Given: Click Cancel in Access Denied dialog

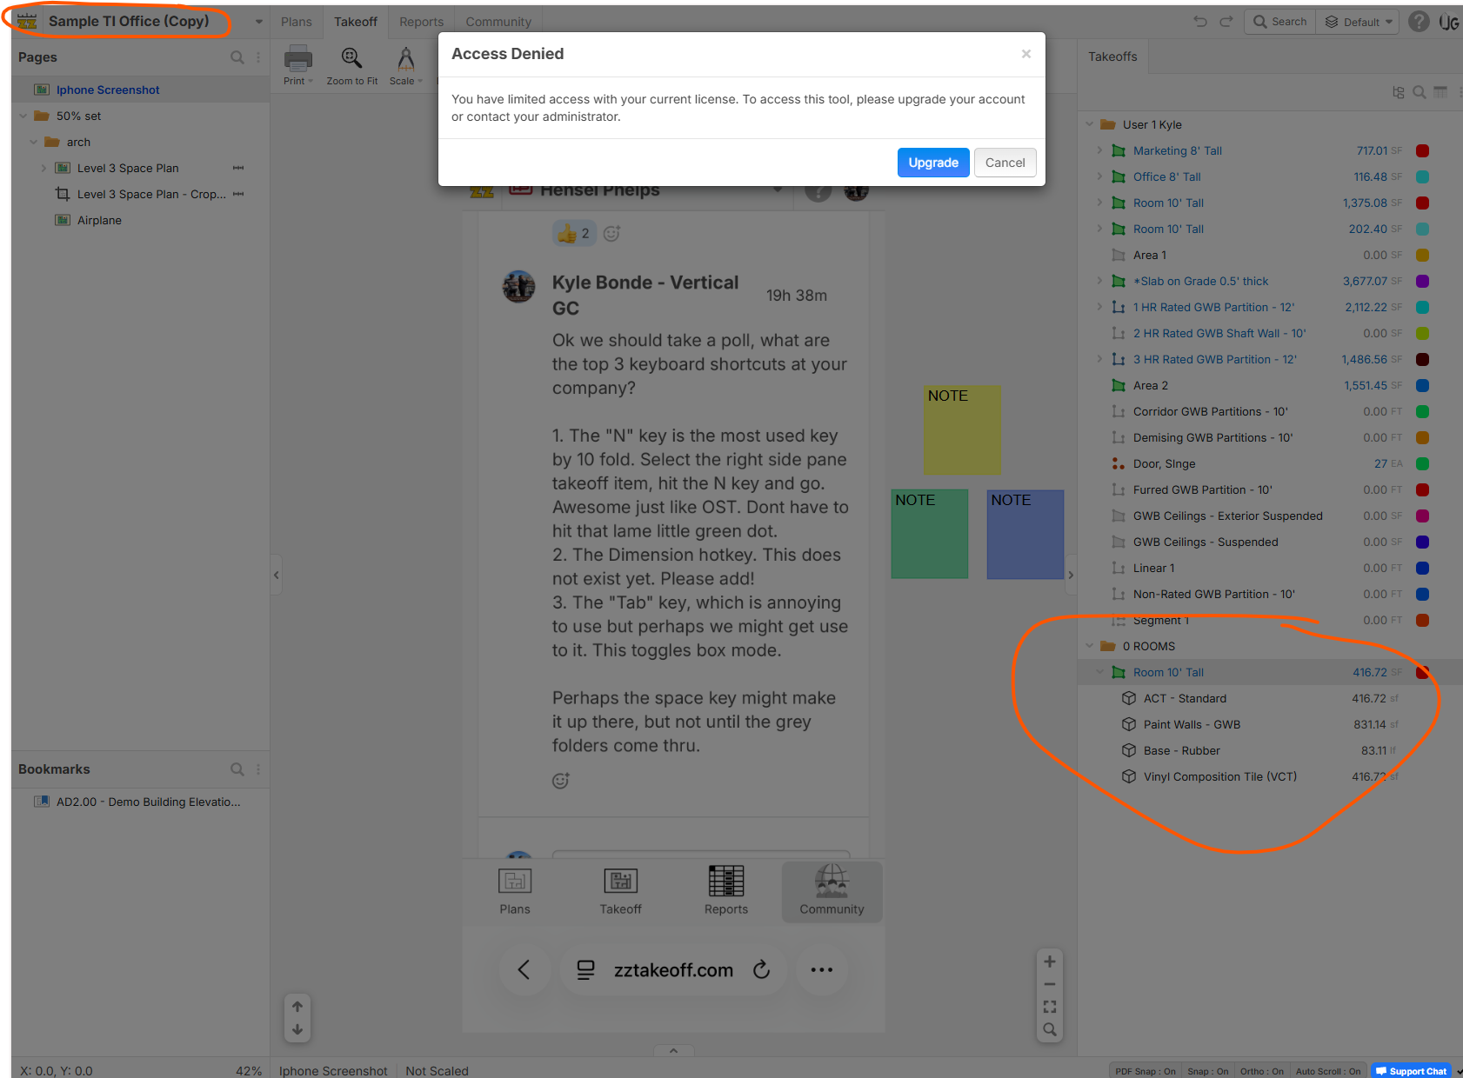Looking at the screenshot, I should 1005,163.
